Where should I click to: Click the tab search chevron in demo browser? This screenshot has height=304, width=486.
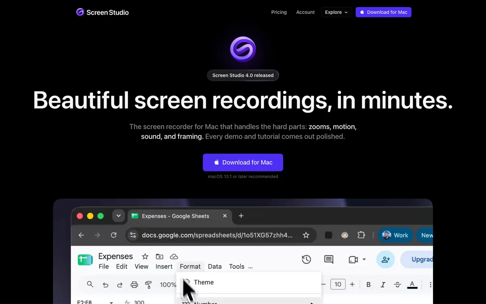(118, 216)
